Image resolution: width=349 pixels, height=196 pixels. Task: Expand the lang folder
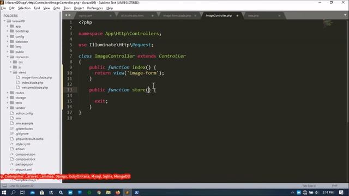7,46
